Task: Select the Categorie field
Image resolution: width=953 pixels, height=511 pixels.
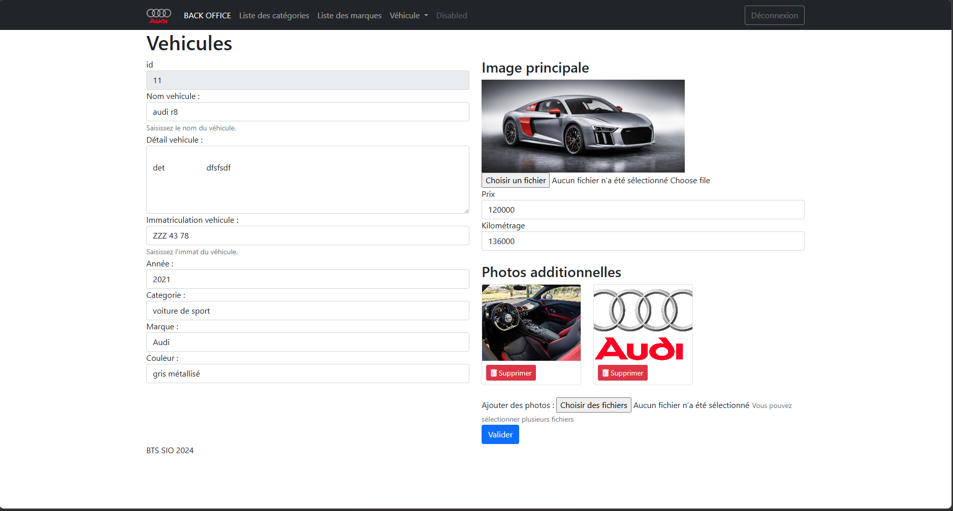Action: click(308, 311)
